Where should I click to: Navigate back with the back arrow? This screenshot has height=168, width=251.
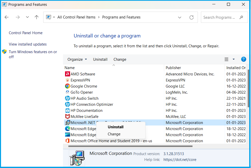(7, 17)
